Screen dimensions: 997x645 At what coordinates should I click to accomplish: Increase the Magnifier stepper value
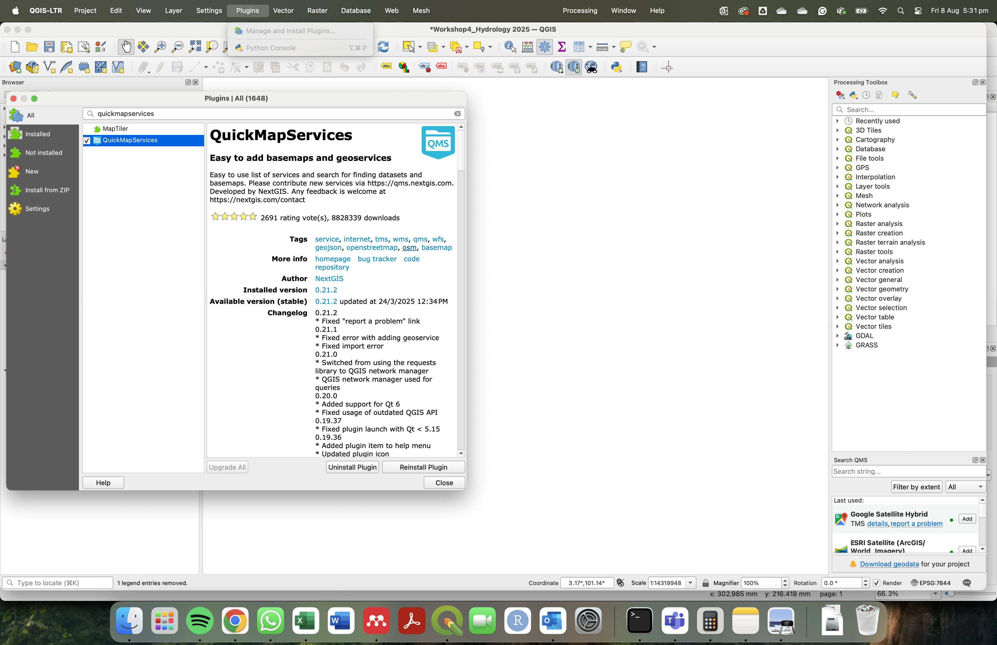pos(785,580)
